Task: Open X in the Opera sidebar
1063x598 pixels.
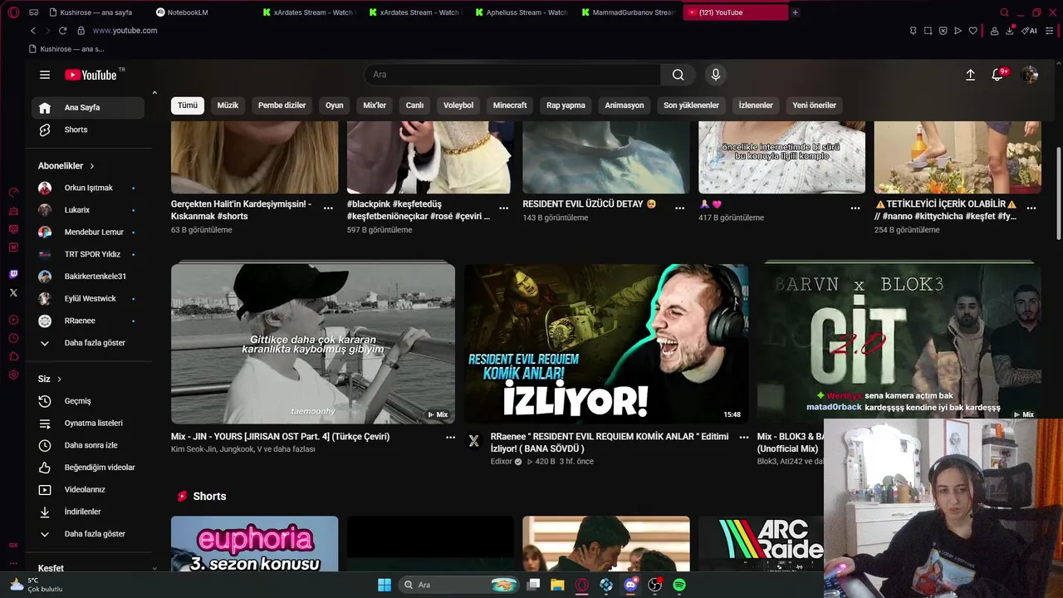Action: 13,292
